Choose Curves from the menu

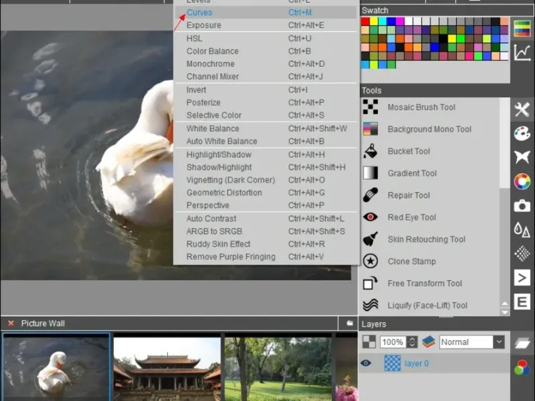point(199,12)
